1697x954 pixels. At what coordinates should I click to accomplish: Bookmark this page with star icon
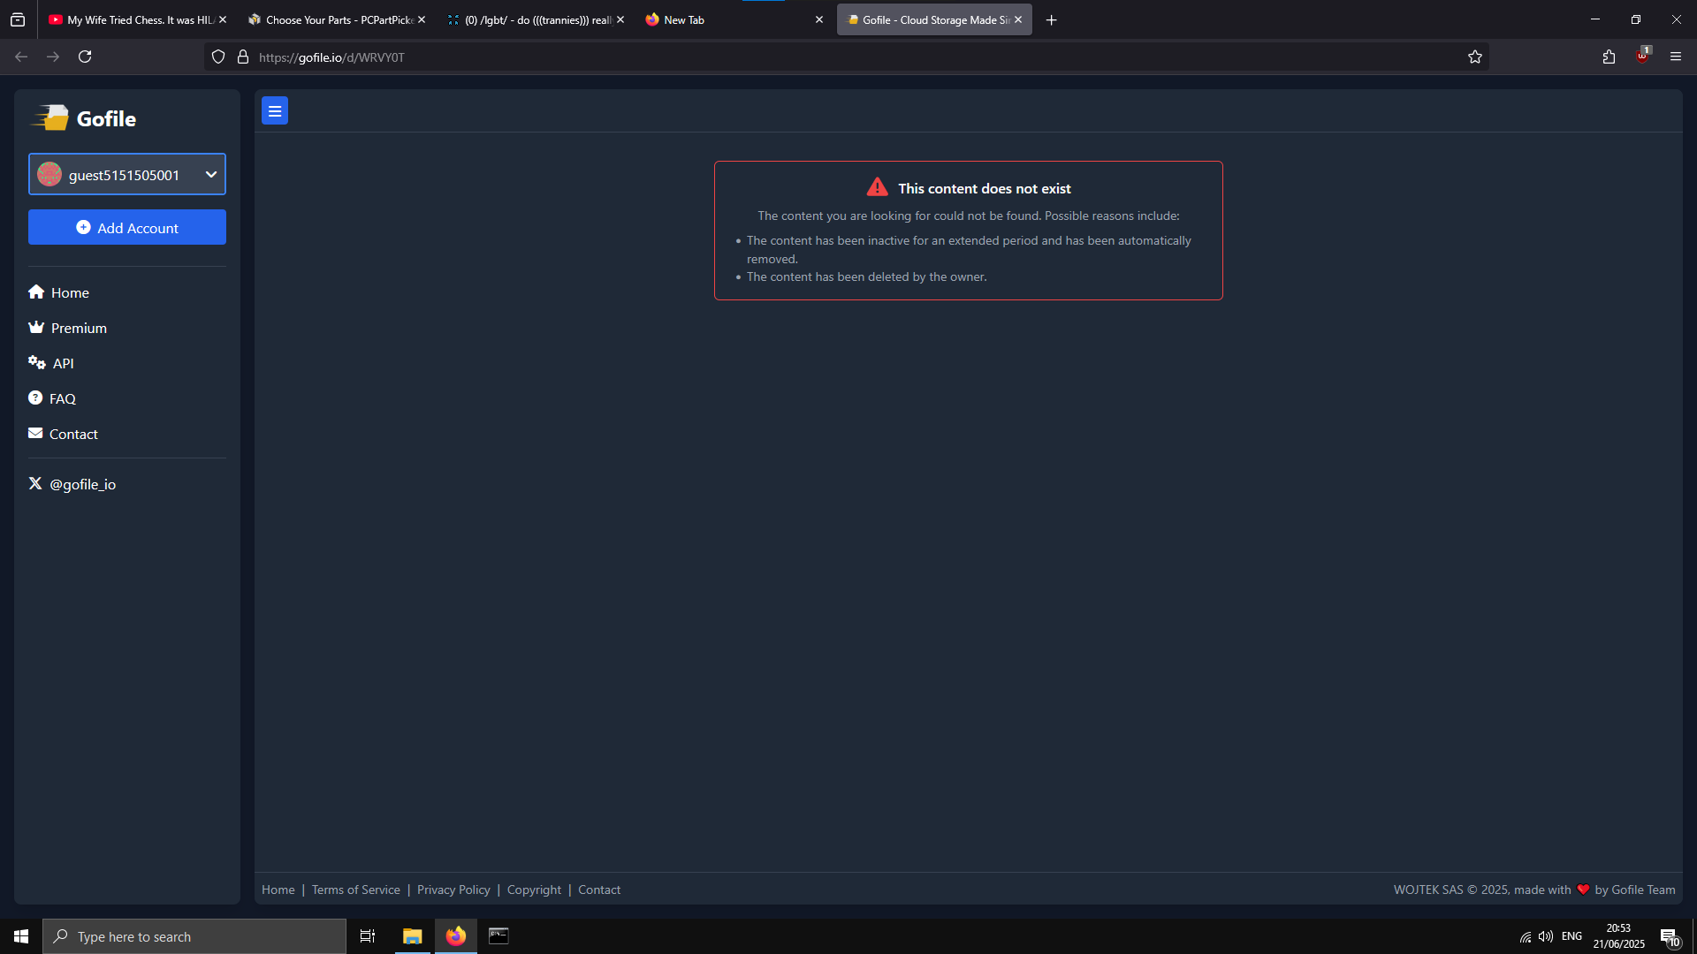[1475, 57]
